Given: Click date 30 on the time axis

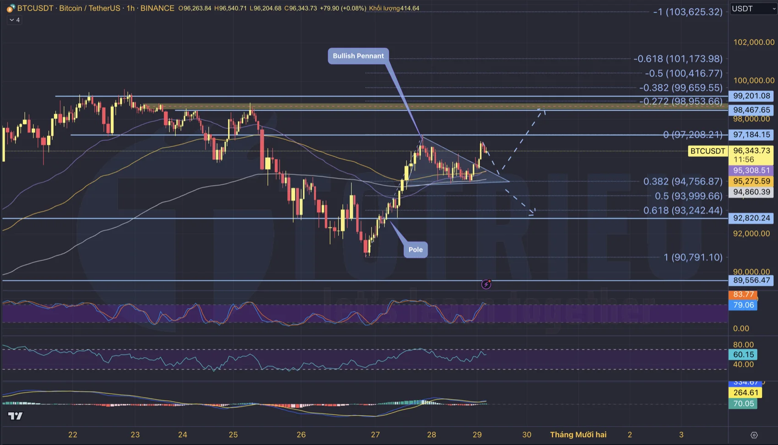Looking at the screenshot, I should [527, 434].
